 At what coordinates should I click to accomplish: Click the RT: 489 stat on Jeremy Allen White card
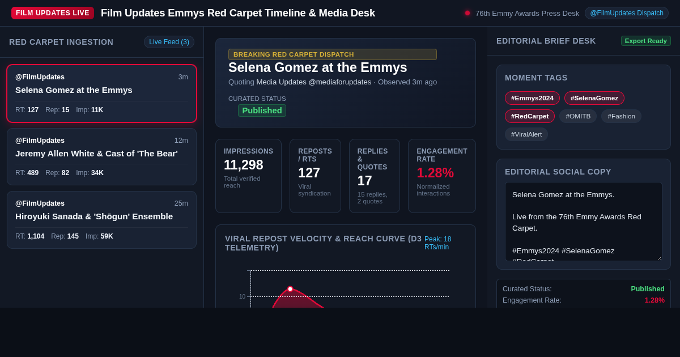[27, 173]
